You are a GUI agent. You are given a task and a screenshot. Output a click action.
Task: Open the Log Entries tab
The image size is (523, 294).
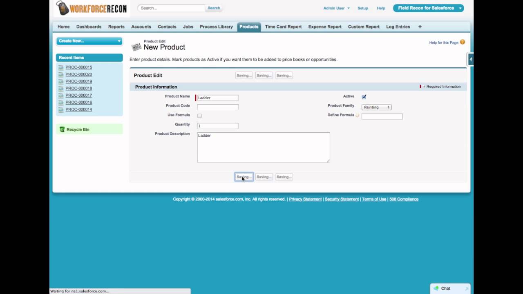tap(398, 27)
